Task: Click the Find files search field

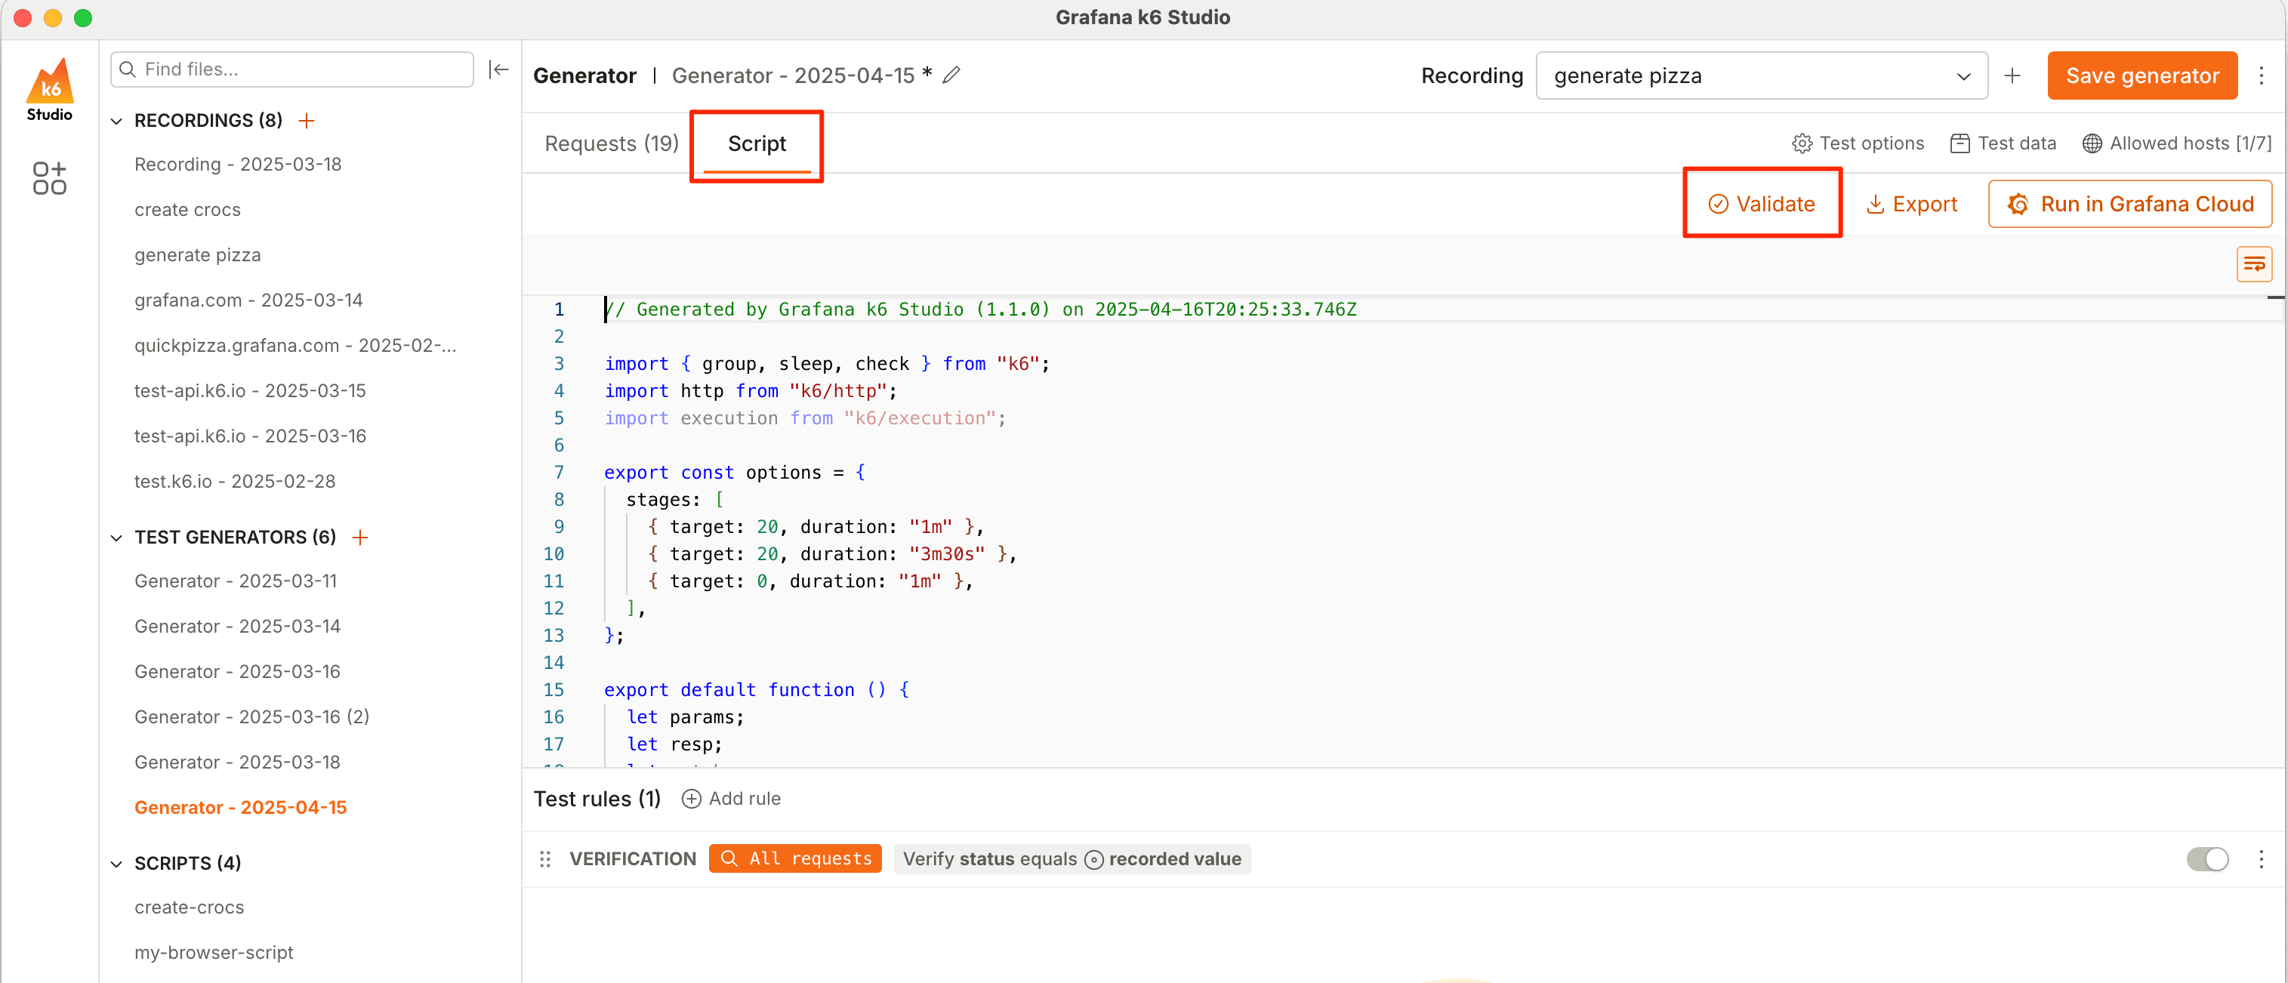Action: 302,69
